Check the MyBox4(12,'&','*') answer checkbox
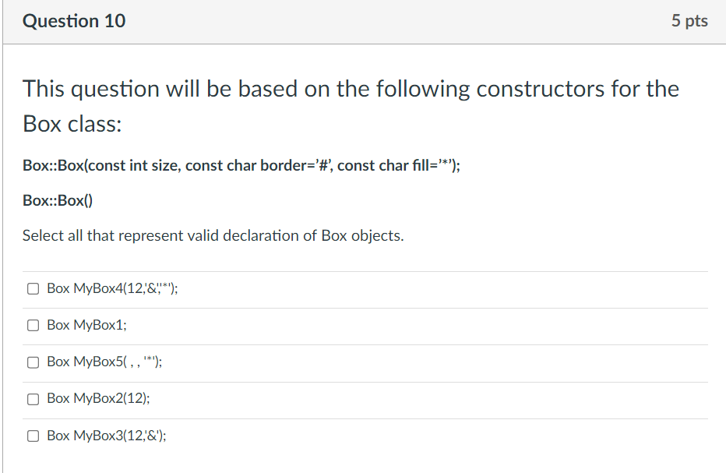This screenshot has width=726, height=473. [33, 288]
